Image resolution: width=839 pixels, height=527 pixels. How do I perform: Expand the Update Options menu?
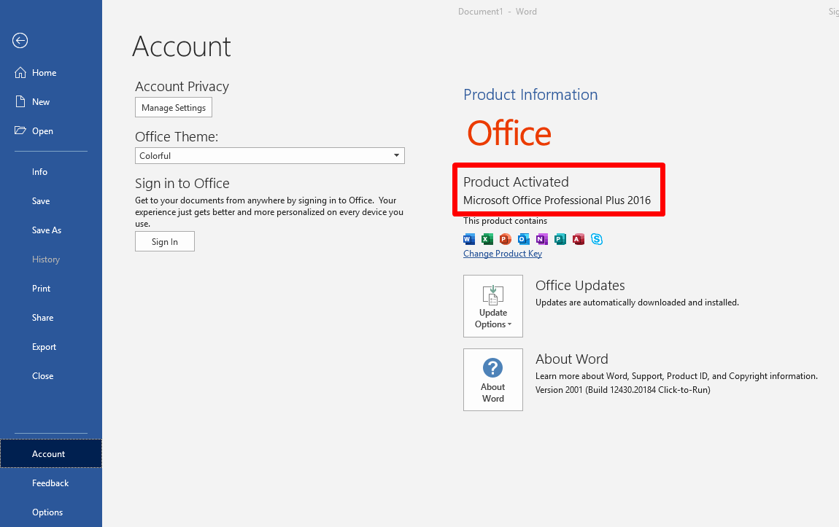(x=493, y=305)
